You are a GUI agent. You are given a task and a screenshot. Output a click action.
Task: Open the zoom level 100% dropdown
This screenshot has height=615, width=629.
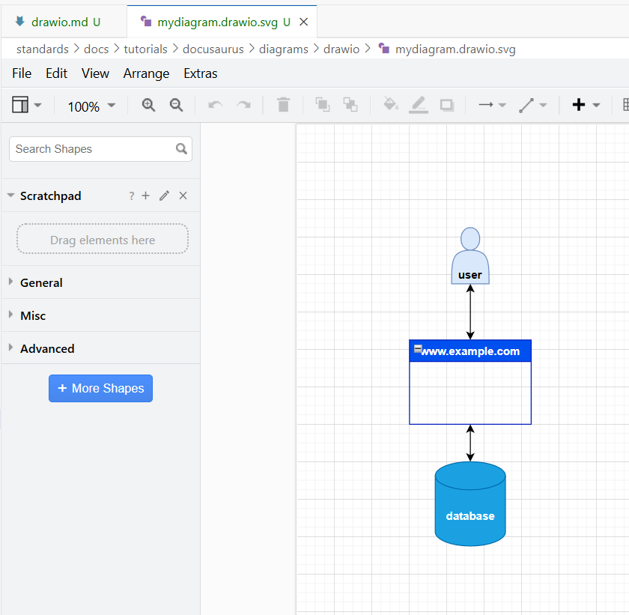click(x=91, y=106)
